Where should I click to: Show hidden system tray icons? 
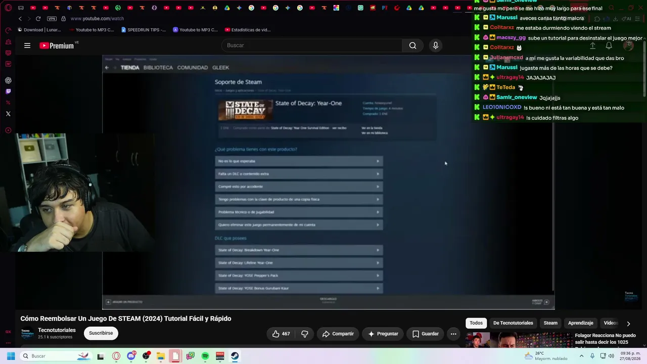click(581, 356)
